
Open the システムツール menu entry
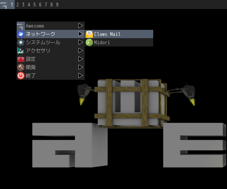click(51, 42)
